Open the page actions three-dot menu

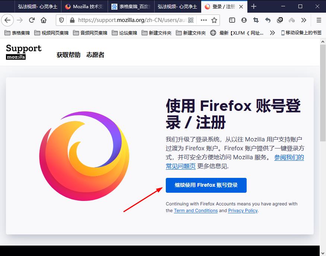point(203,20)
